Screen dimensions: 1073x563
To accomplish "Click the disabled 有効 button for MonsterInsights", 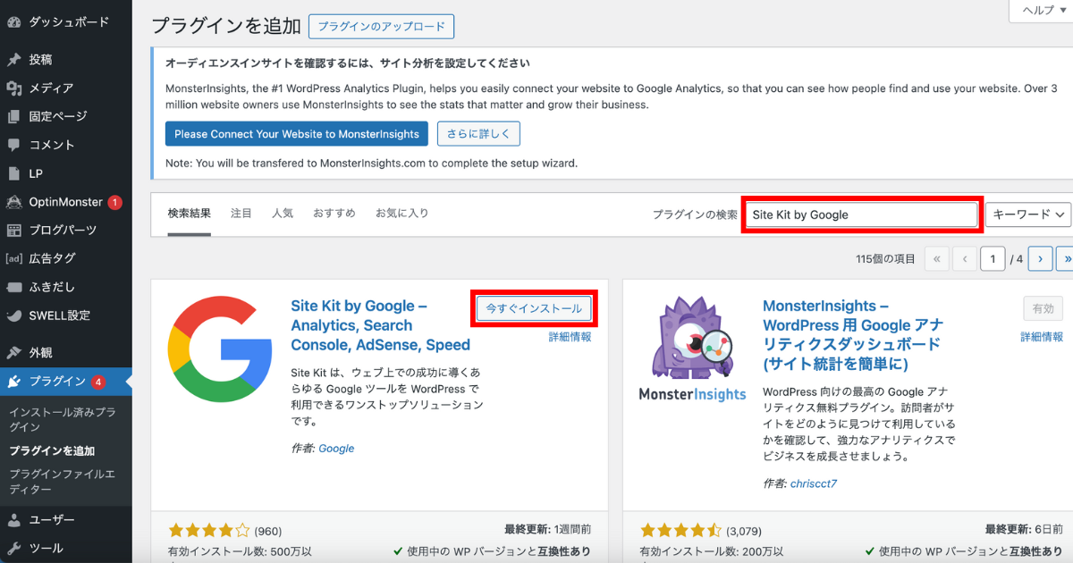I will pyautogui.click(x=1043, y=308).
